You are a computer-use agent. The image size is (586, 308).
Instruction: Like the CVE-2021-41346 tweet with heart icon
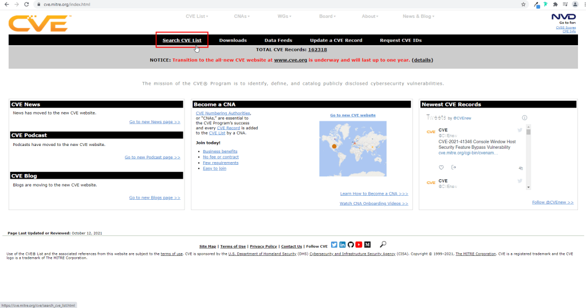441,167
